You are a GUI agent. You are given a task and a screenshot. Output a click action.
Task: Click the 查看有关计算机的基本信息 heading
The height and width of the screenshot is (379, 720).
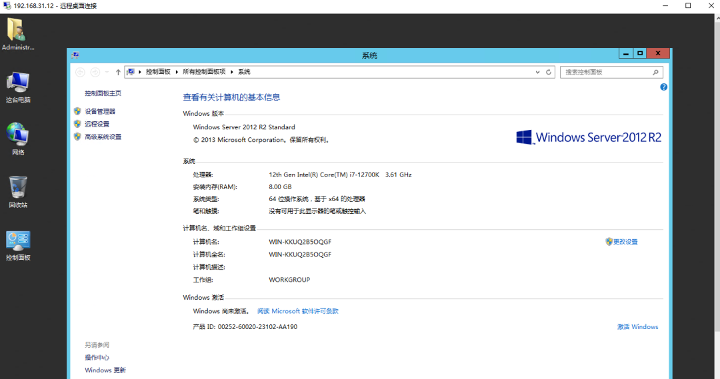point(231,97)
